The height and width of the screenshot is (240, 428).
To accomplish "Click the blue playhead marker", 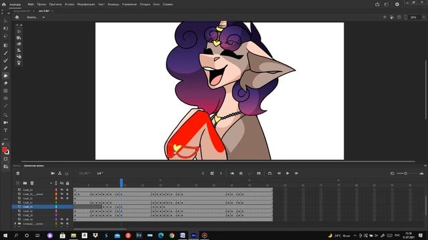I will [x=122, y=183].
